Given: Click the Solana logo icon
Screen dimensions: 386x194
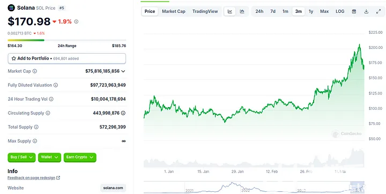Looking at the screenshot, I should (11, 8).
